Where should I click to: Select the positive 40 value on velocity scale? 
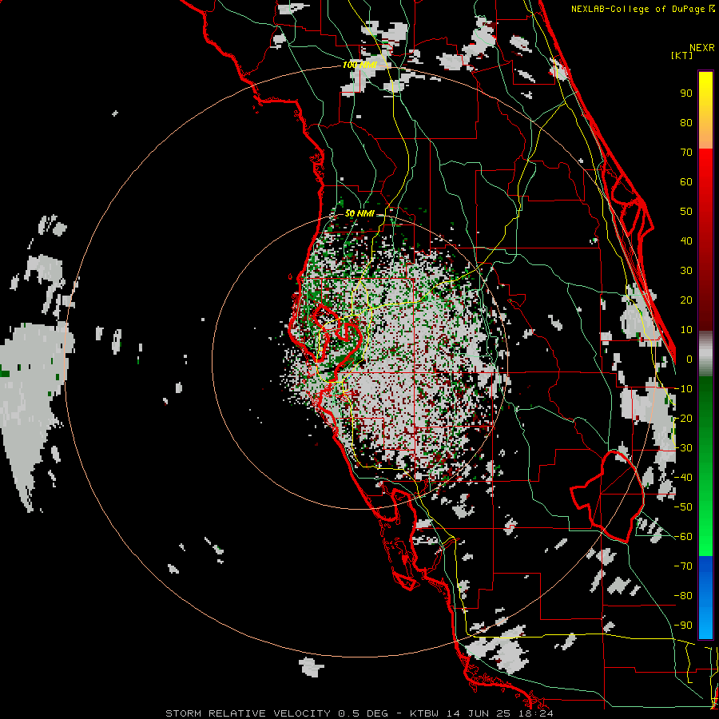[686, 240]
